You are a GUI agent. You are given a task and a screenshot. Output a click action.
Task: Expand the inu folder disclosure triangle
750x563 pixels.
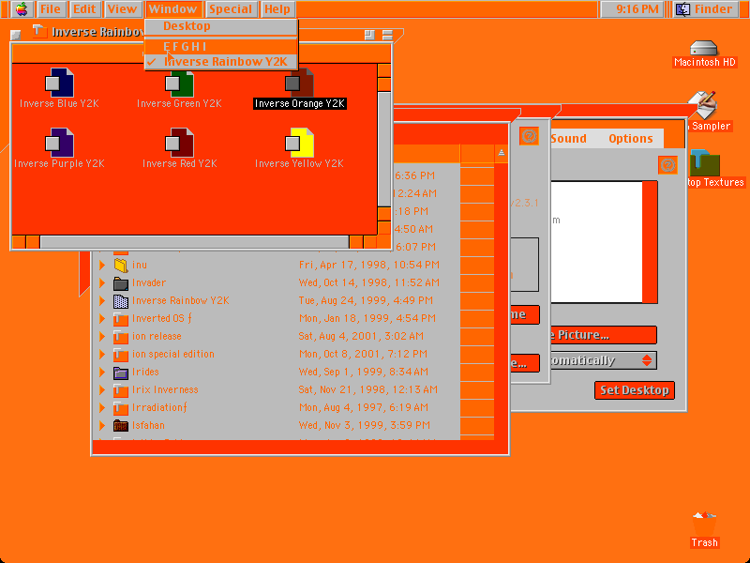(x=102, y=265)
